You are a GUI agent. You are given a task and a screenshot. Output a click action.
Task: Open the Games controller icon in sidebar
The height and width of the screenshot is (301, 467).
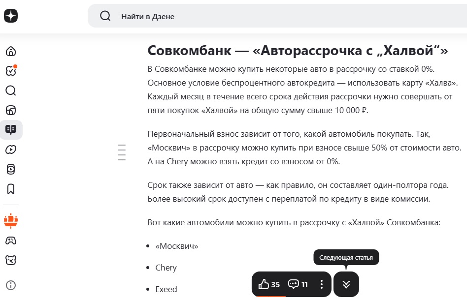click(x=11, y=241)
